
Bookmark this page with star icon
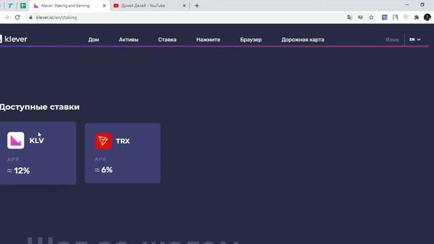click(371, 18)
